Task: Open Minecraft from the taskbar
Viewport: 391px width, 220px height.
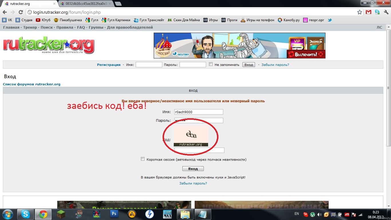Action: (x=61, y=214)
